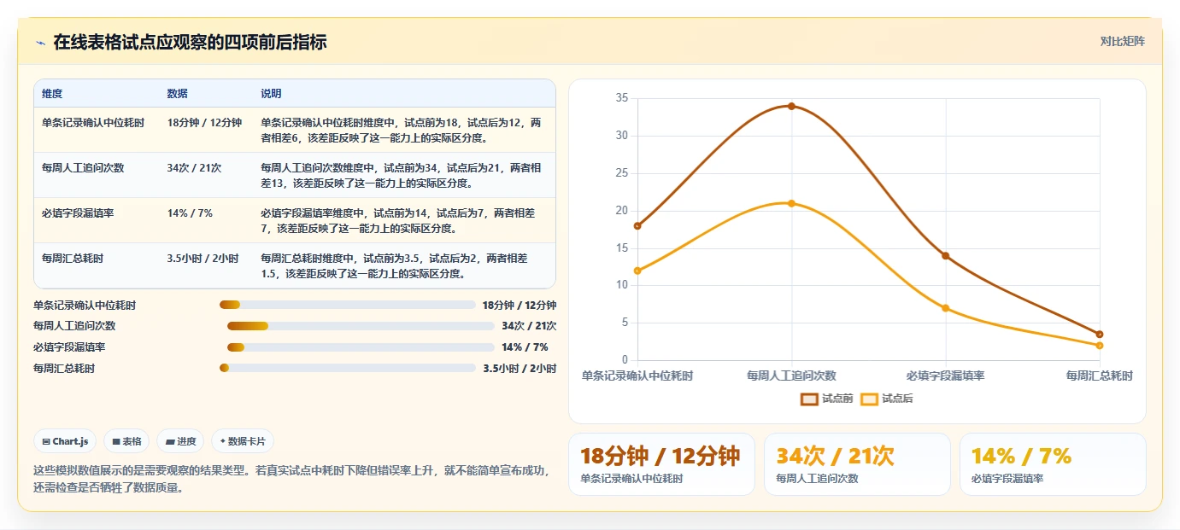Click the footnote paragraph starting 这些模拟数值
Screen dimensions: 1180x530
[291, 479]
